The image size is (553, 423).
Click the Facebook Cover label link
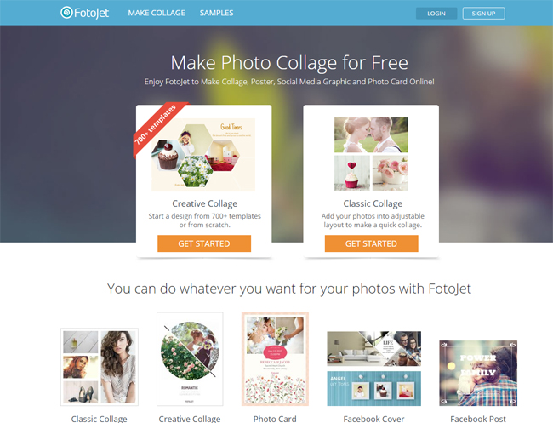tap(373, 419)
